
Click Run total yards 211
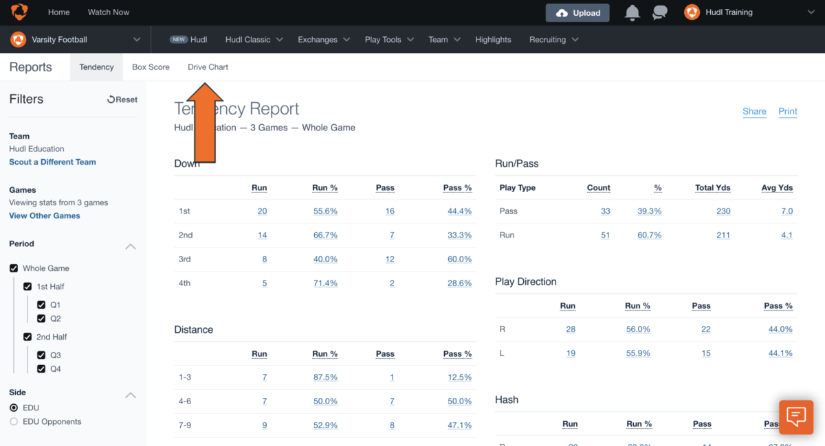pos(723,235)
